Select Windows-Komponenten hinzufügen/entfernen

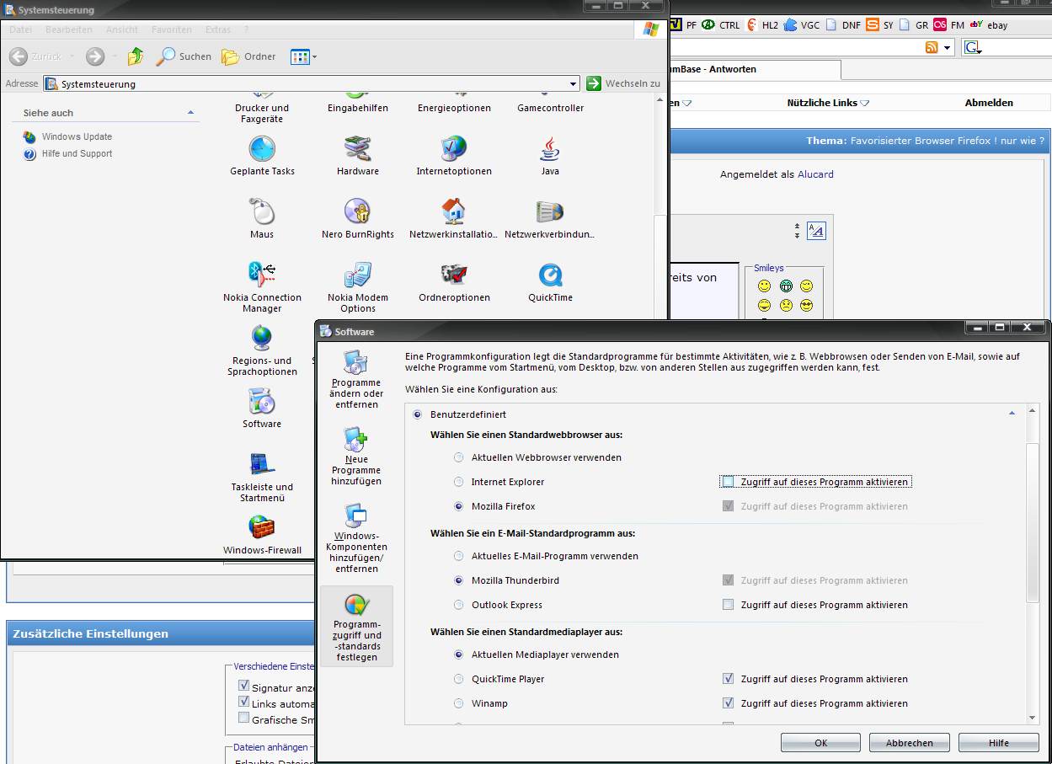(x=356, y=538)
